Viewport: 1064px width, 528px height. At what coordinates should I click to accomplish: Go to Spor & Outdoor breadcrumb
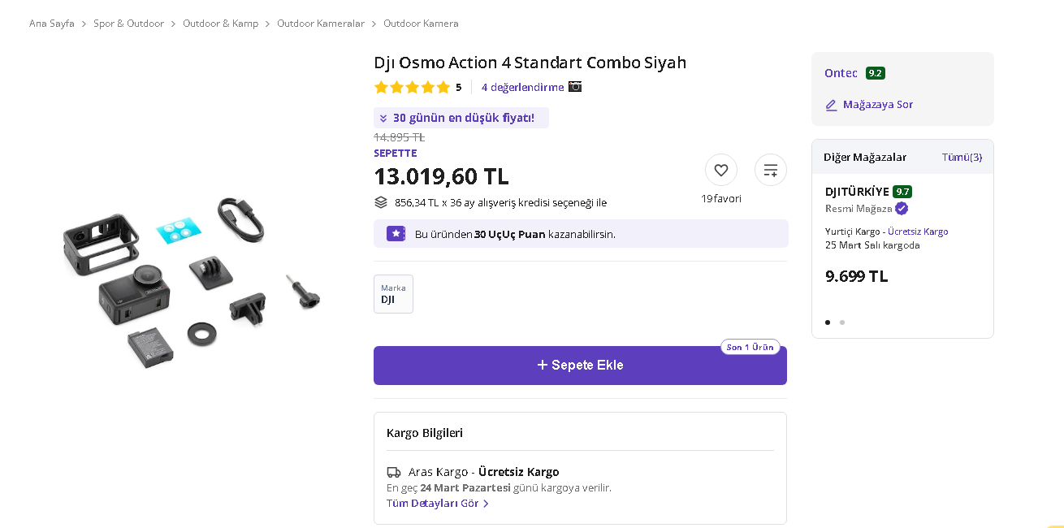tap(128, 24)
